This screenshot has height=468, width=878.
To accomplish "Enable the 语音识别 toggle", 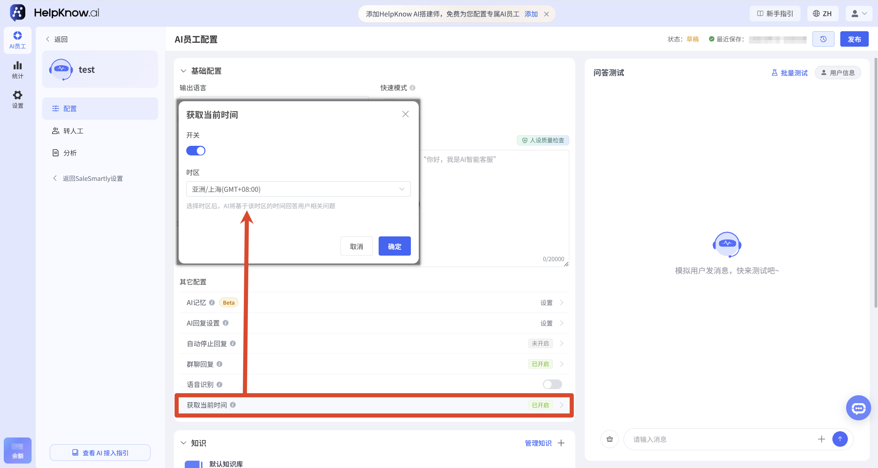I will (552, 384).
